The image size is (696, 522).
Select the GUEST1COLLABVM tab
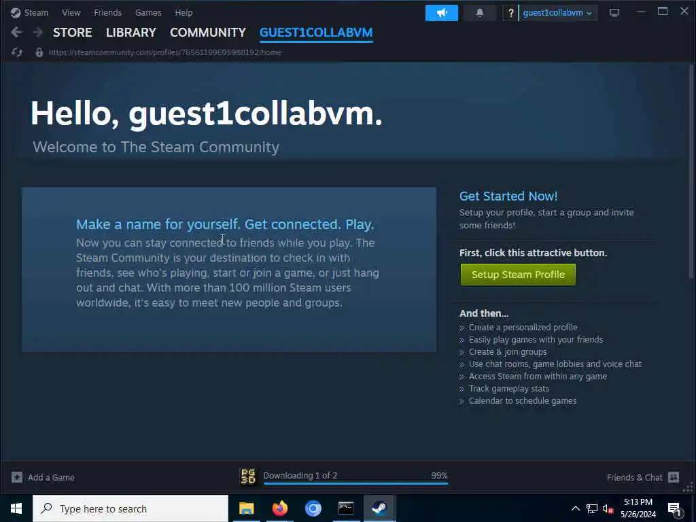[316, 33]
